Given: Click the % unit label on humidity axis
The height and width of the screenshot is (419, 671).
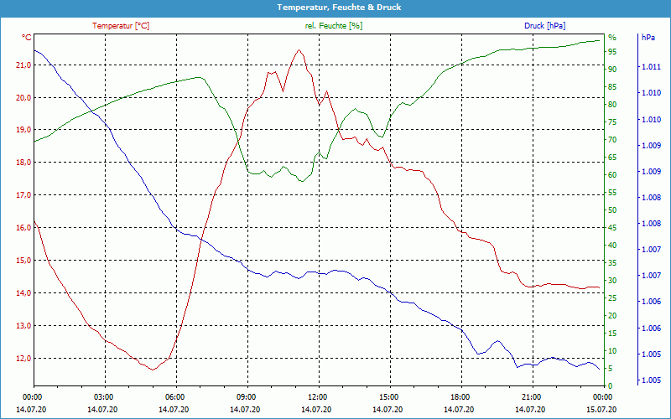Looking at the screenshot, I should tap(612, 38).
